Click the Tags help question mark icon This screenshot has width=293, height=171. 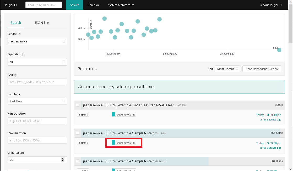[16, 75]
